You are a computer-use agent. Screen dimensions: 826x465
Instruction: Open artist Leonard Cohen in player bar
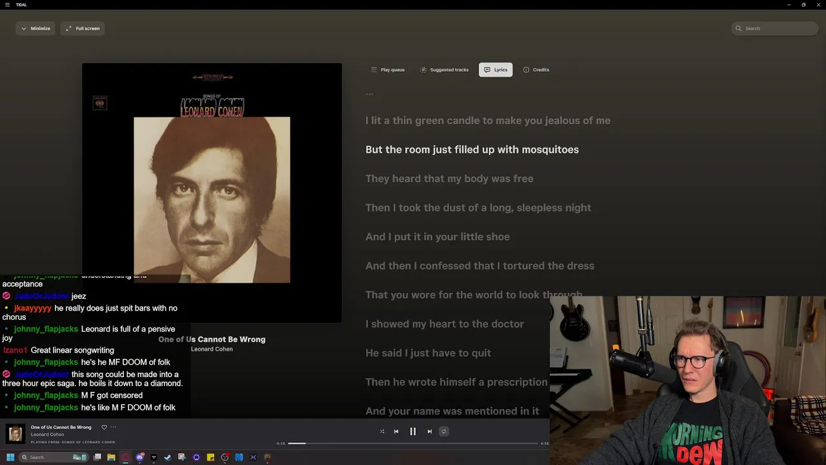tap(47, 435)
